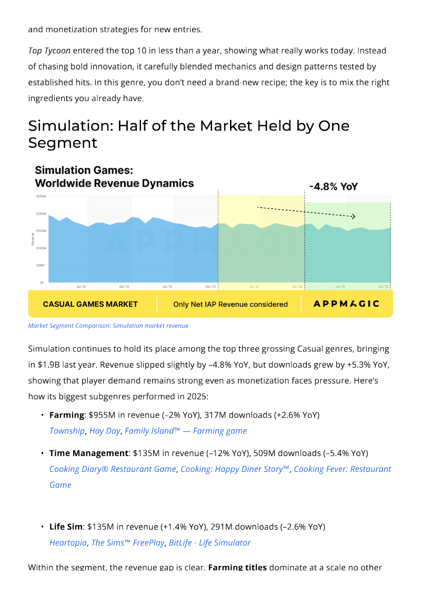Click the Simulation market revenue caption
Viewport: 421px width, 595px height.
108,326
